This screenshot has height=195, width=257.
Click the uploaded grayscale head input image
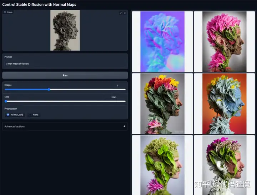click(x=65, y=30)
